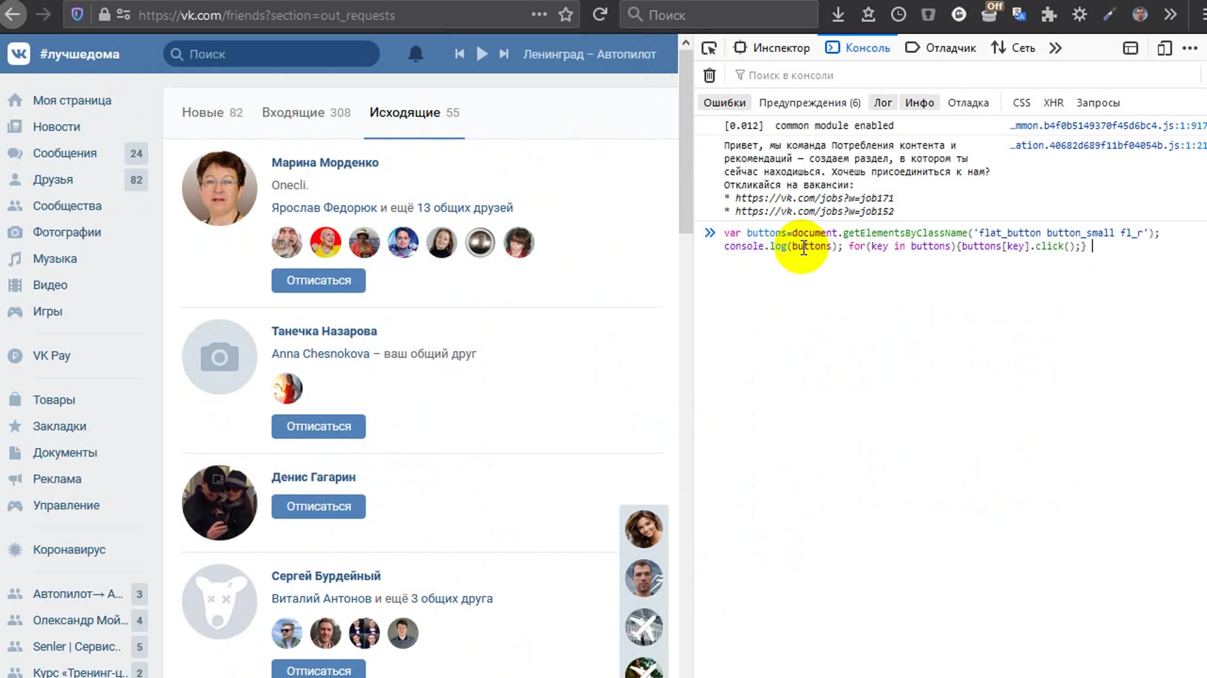Image resolution: width=1207 pixels, height=678 pixels.
Task: Open VK notifications bell
Action: [x=415, y=54]
